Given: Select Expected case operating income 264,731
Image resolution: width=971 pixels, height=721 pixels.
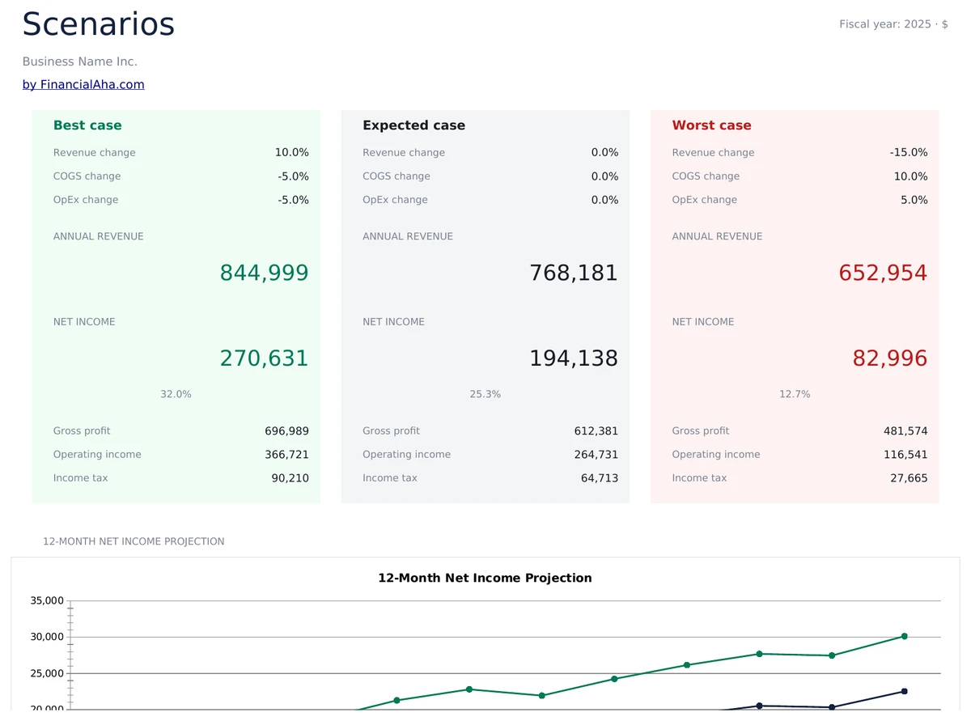Looking at the screenshot, I should point(596,455).
